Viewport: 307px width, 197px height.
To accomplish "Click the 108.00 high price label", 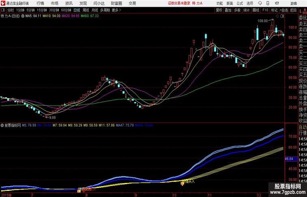I will click(262, 21).
